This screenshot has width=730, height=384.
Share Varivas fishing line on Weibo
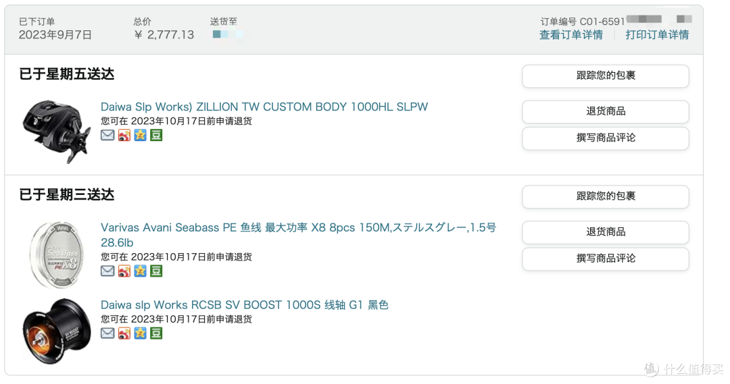pyautogui.click(x=124, y=271)
